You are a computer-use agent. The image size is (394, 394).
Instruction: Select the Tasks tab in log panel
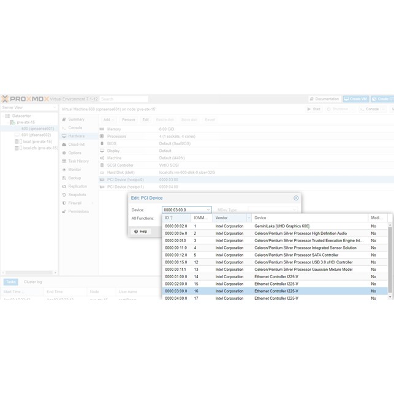point(11,282)
